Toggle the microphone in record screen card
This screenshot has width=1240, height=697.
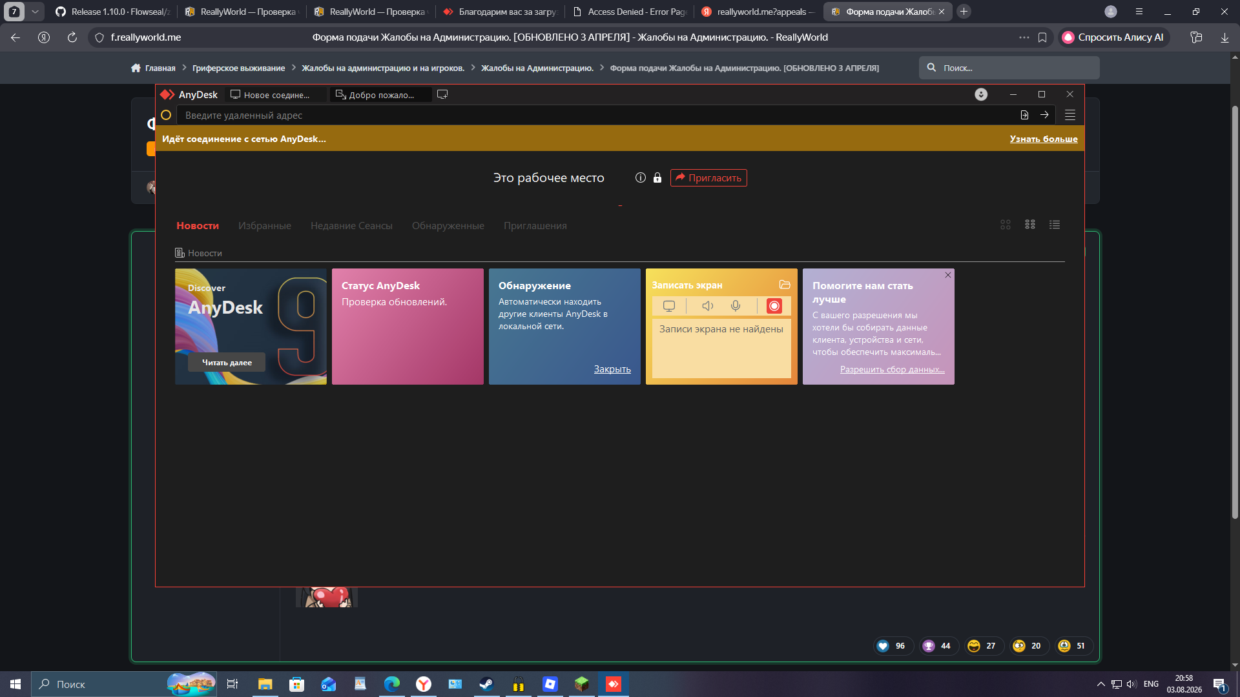[736, 306]
